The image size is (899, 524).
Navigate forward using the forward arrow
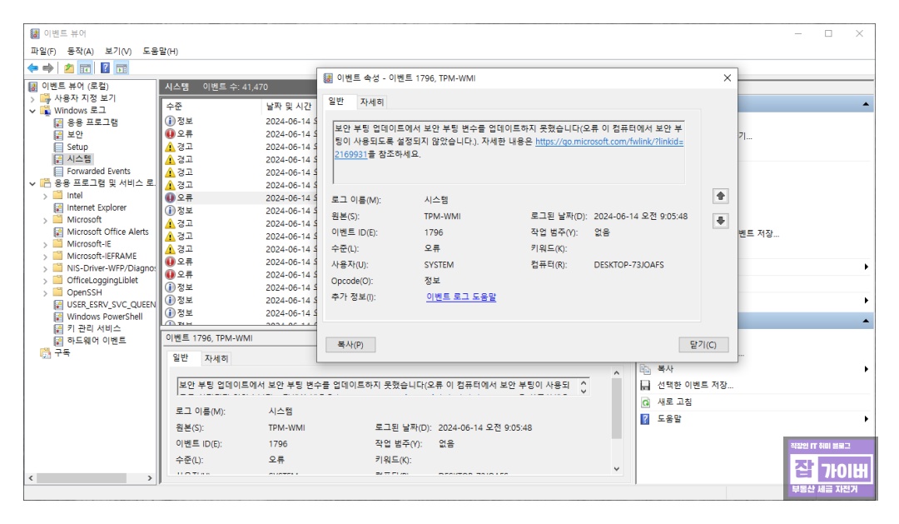coord(47,67)
